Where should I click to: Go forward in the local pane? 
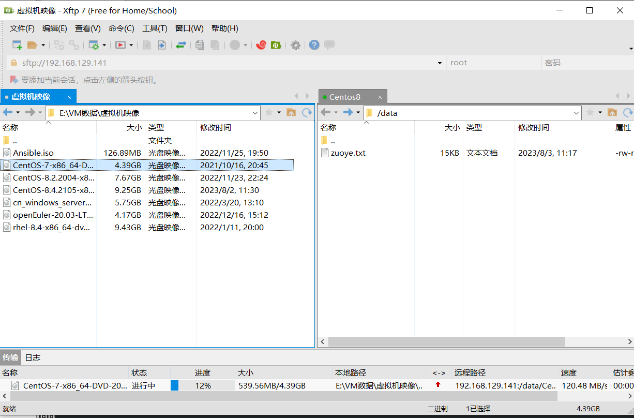[x=30, y=112]
